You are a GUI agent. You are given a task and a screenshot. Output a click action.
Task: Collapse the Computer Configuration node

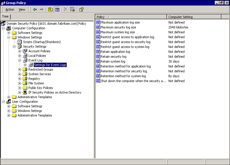3,28
